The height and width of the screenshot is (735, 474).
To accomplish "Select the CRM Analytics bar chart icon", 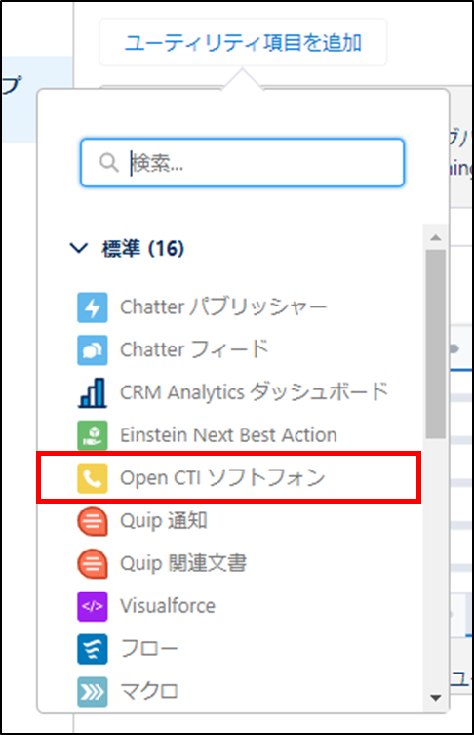I will (93, 392).
